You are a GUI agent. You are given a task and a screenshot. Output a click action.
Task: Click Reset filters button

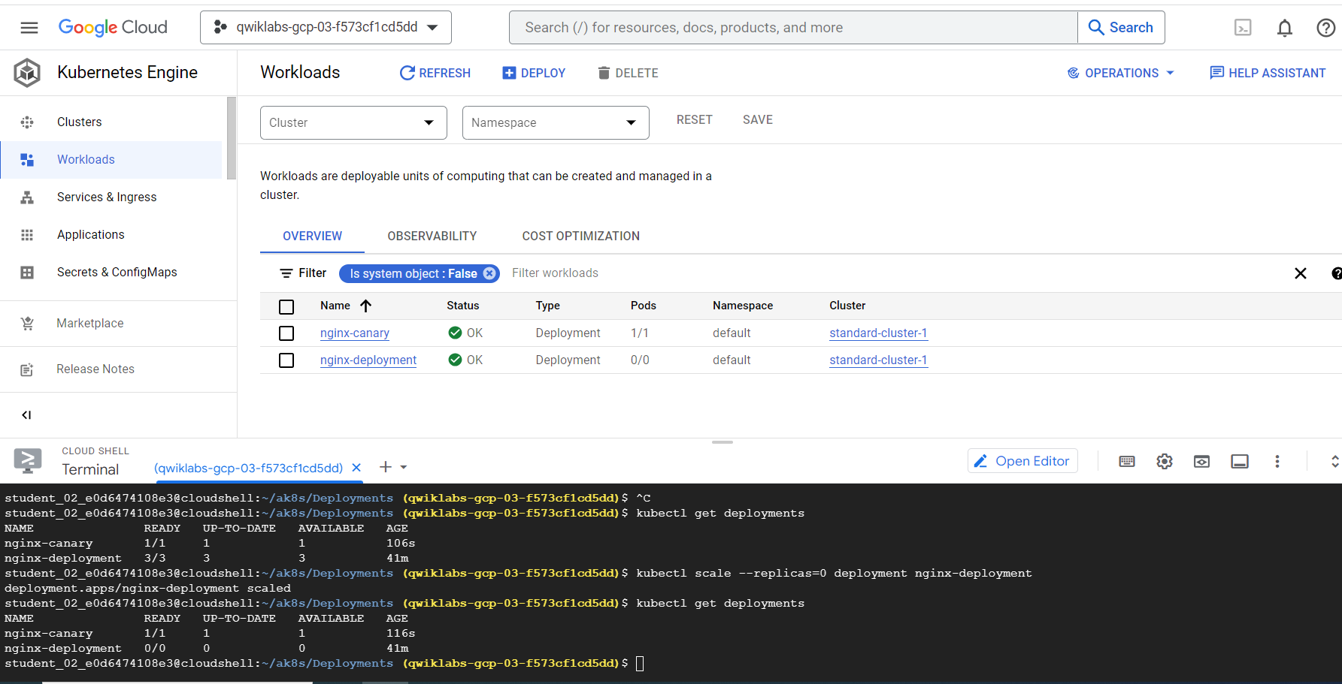coord(694,119)
